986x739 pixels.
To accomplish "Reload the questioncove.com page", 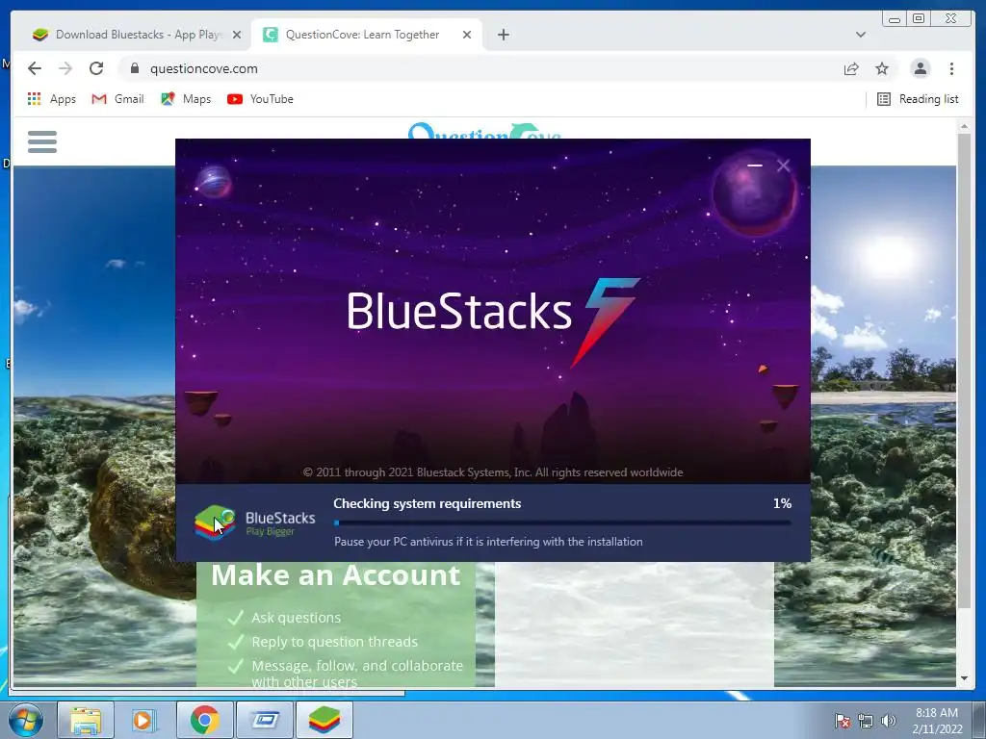I will [x=96, y=68].
